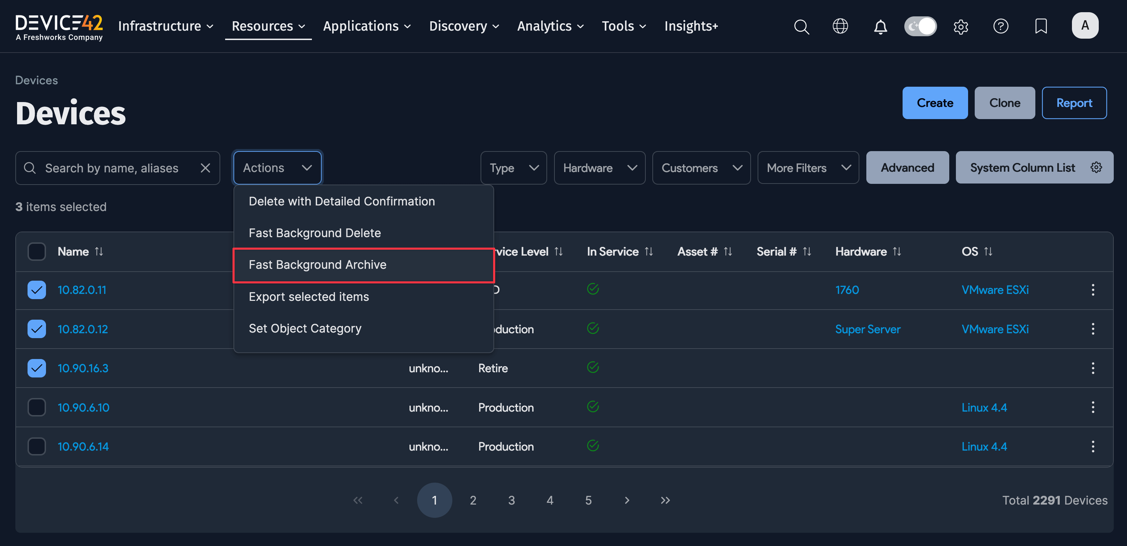
Task: Go to page 2 of the device list
Action: [473, 500]
